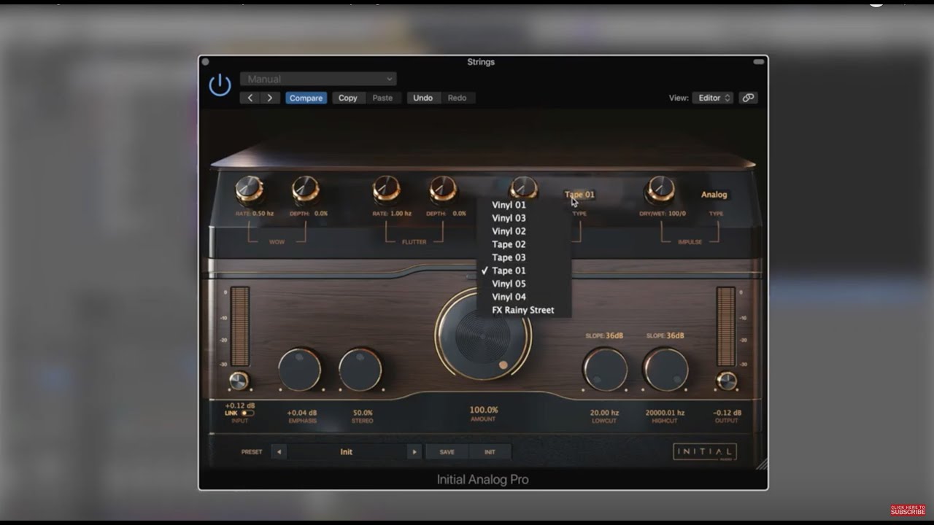
Task: Open the Analog impulse type dropdown
Action: 714,195
